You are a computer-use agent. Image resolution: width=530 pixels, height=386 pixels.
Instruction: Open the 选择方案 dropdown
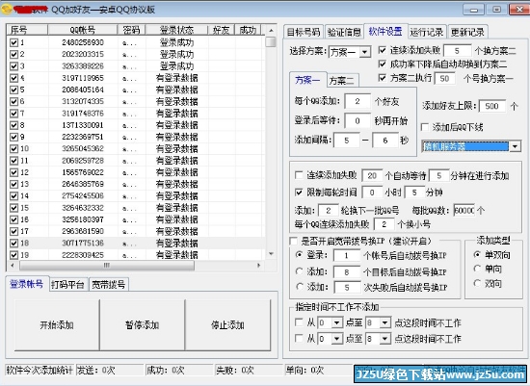[364, 52]
